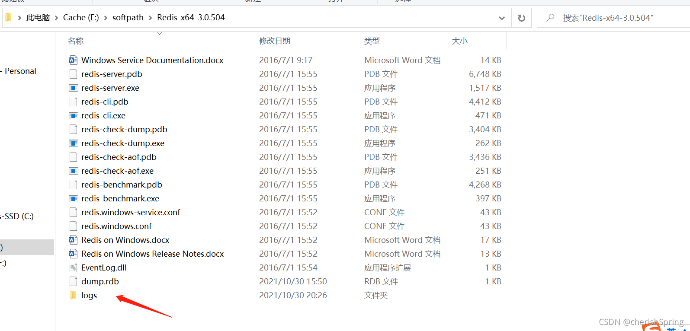Click the redis.windows.conf file icon
This screenshot has width=690, height=331.
pyautogui.click(x=74, y=226)
